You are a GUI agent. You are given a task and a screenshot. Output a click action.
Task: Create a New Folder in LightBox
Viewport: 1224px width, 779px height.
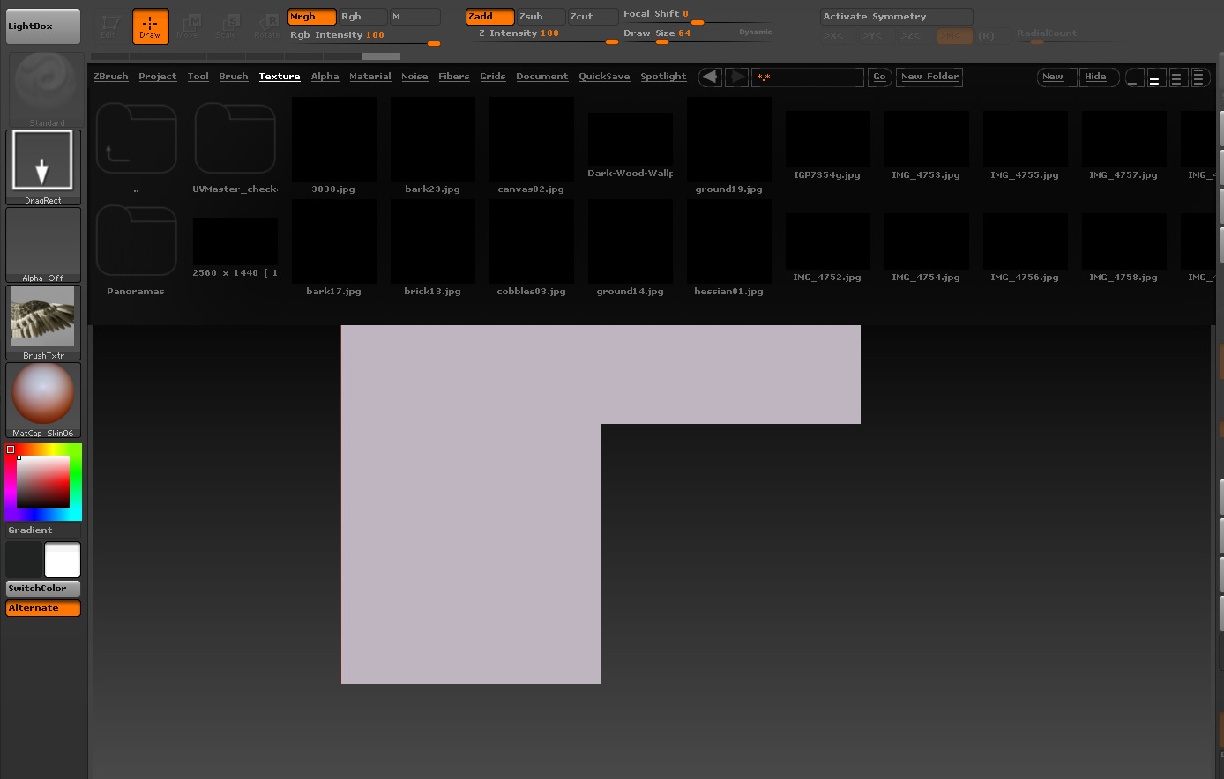(929, 77)
